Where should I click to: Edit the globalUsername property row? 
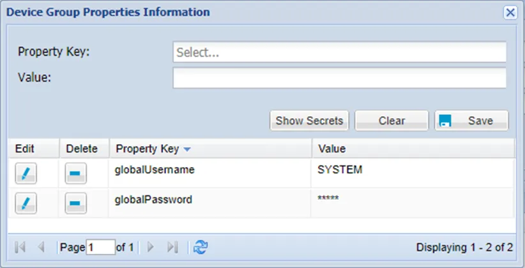(x=26, y=174)
